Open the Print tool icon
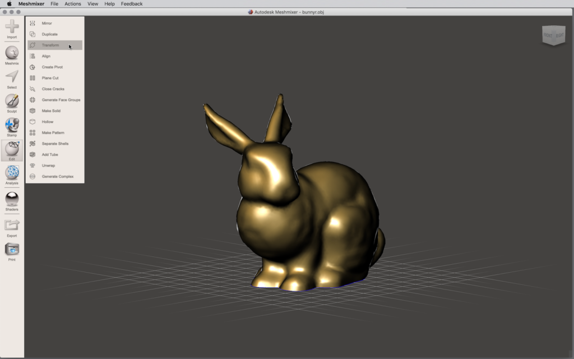Image resolution: width=574 pixels, height=359 pixels. pyautogui.click(x=12, y=250)
